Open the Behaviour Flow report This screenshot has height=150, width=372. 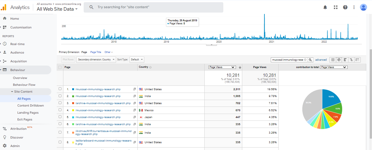24,85
